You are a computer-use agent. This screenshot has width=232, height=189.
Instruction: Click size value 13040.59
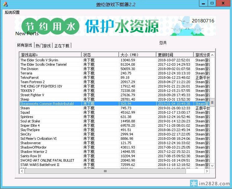click(128, 60)
